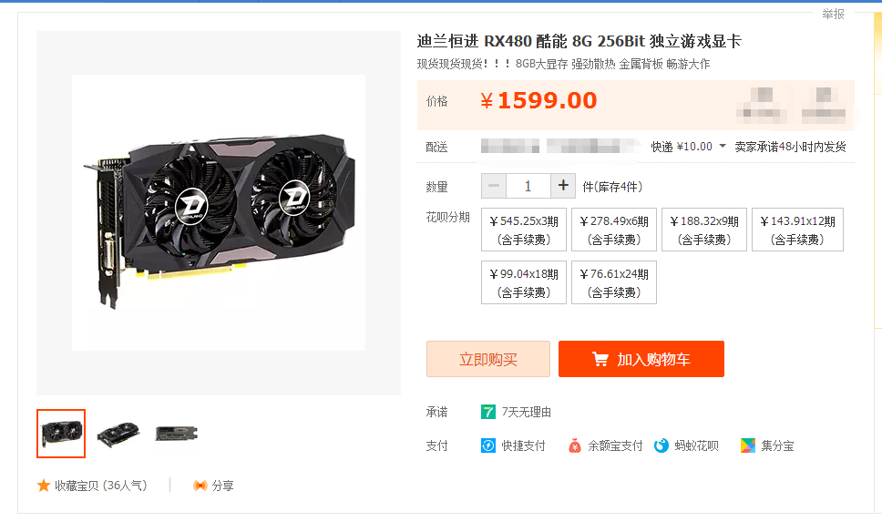Select the third side-view card thumbnail
Image resolution: width=882 pixels, height=522 pixels.
click(176, 434)
